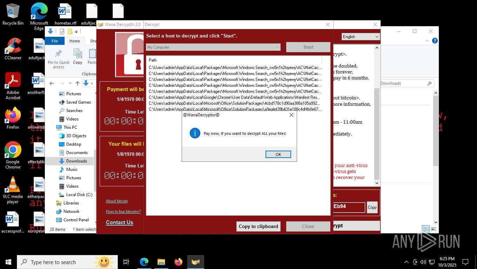477x269 pixels.
Task: Open the Firefox icon on the taskbar
Action: pos(179,262)
